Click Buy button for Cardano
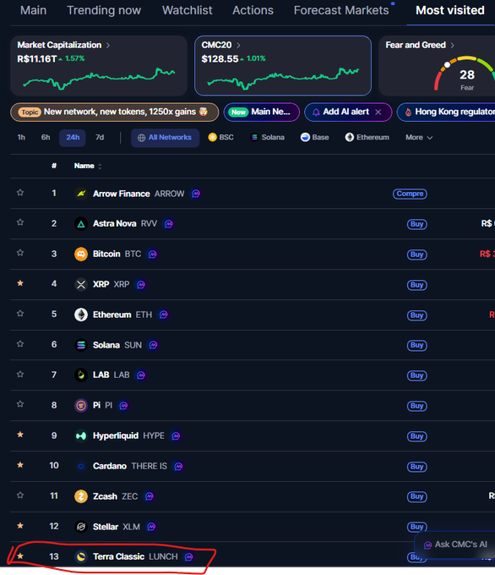Image resolution: width=495 pixels, height=575 pixels. click(x=417, y=467)
